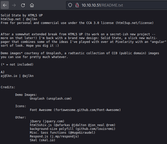This screenshot has width=167, height=144.
Task: Click the "Demo Images:" credits label
Action: [x=26, y=95]
